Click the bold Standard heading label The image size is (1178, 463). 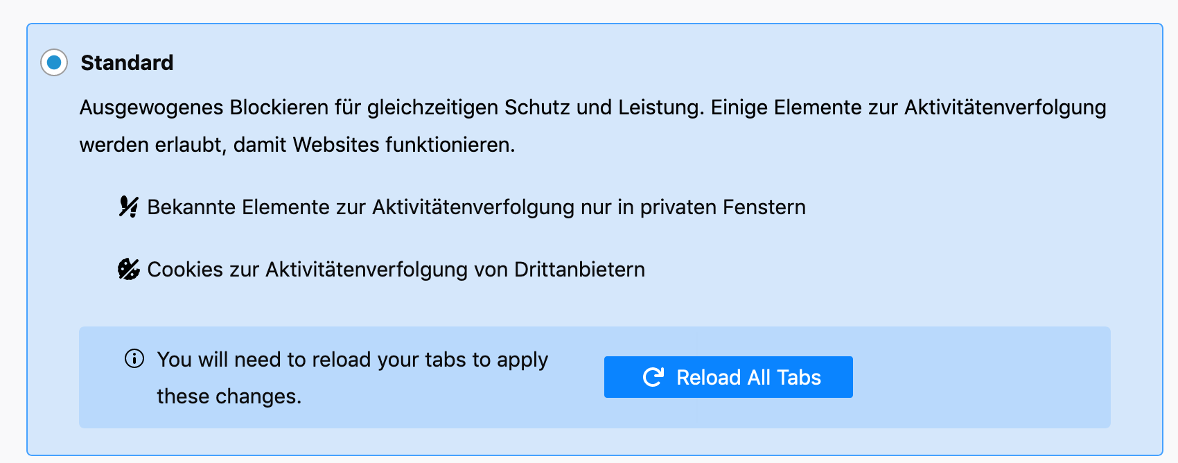coord(127,62)
